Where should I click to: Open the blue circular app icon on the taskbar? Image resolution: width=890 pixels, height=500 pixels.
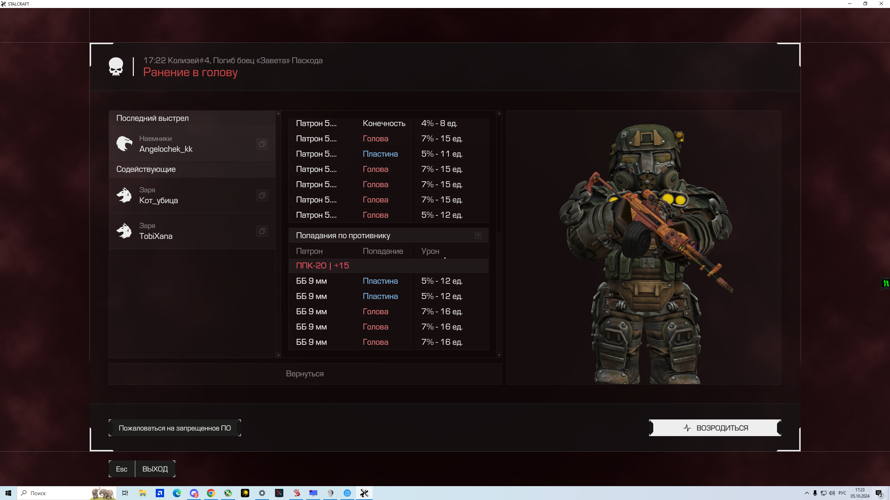coord(347,493)
